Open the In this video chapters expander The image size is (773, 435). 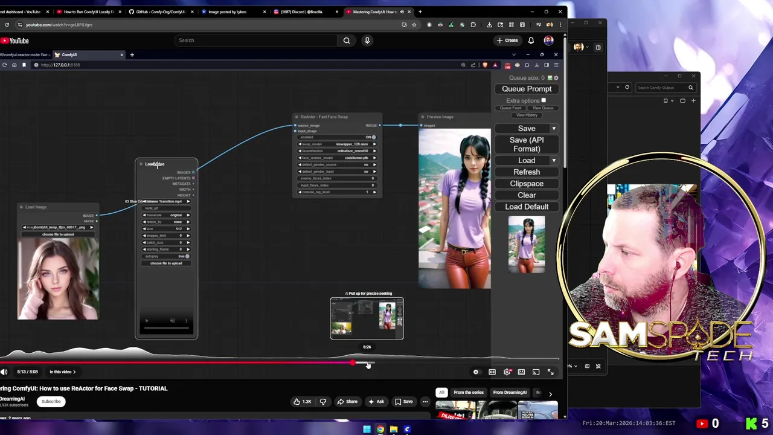coord(63,372)
